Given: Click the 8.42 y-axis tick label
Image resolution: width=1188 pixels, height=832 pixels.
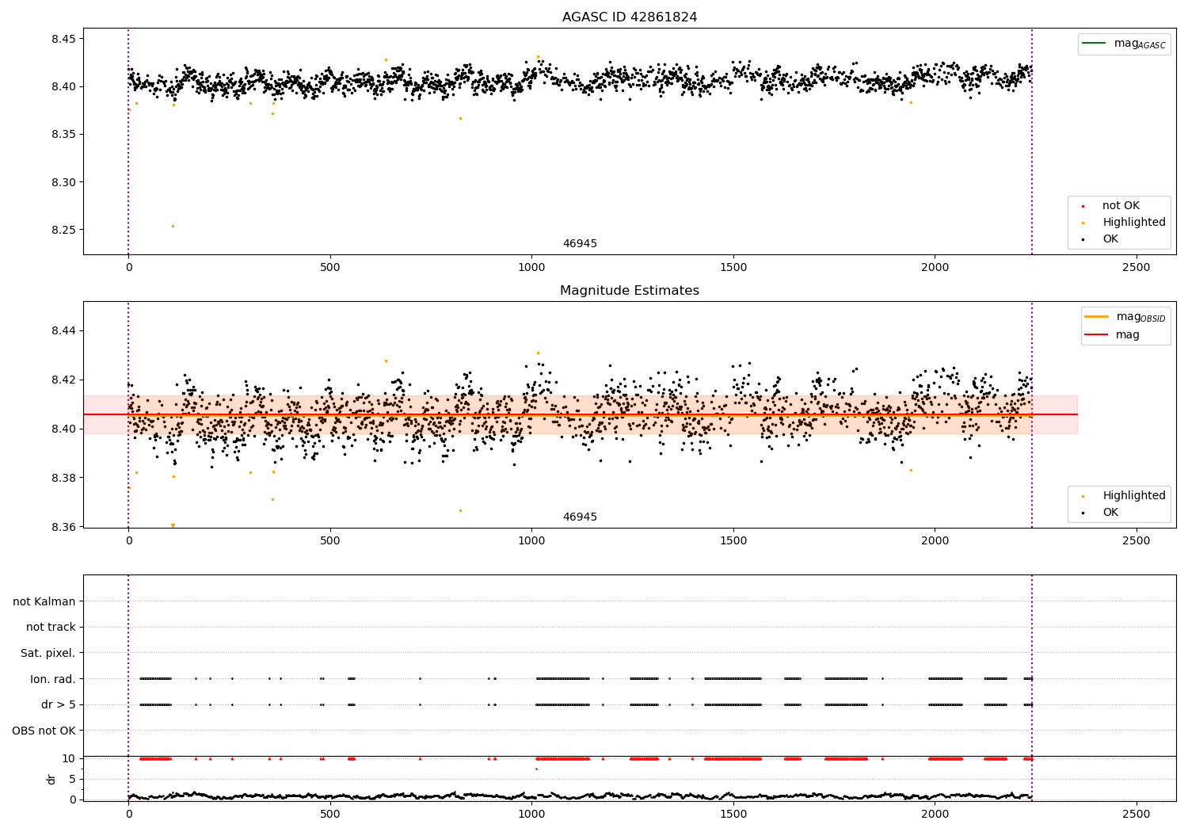Looking at the screenshot, I should pyautogui.click(x=63, y=380).
